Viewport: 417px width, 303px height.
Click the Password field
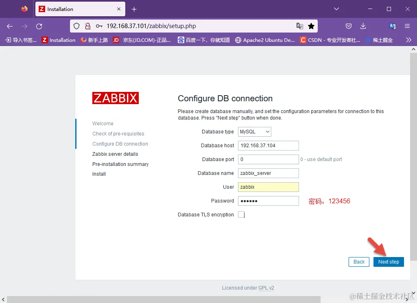click(x=269, y=201)
